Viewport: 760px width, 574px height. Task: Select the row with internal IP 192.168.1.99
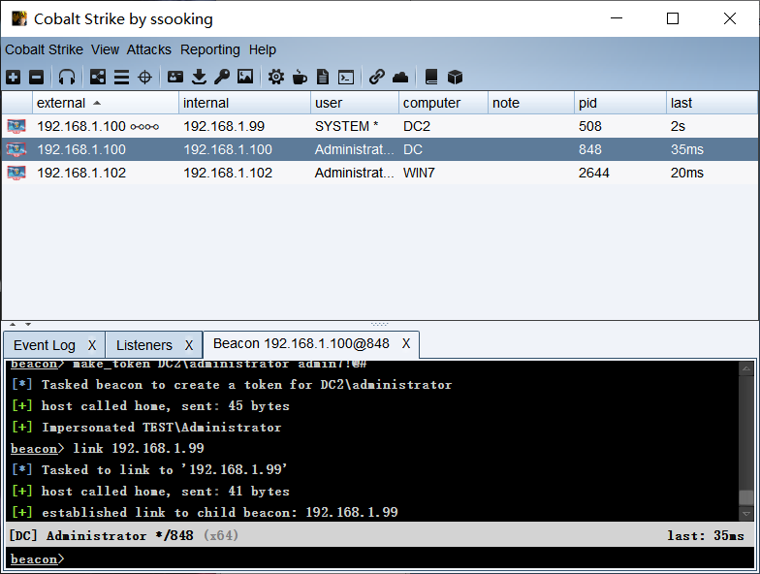tap(380, 126)
